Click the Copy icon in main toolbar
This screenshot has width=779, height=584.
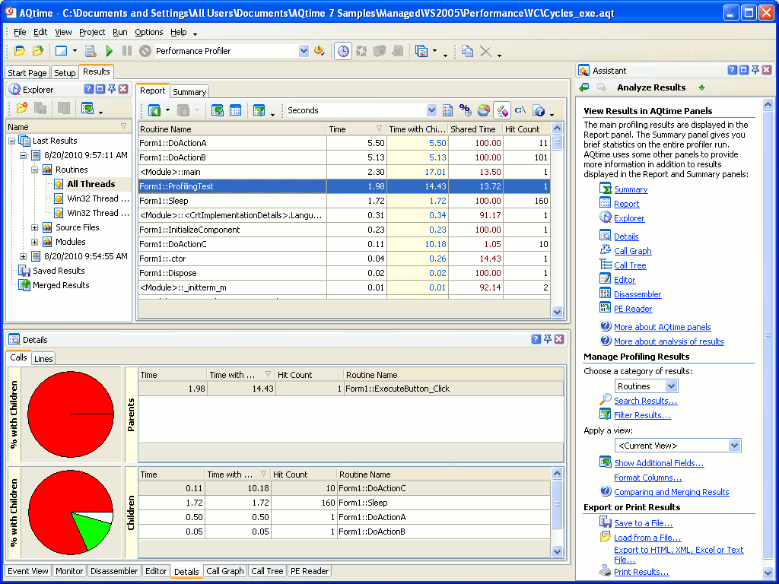[467, 51]
